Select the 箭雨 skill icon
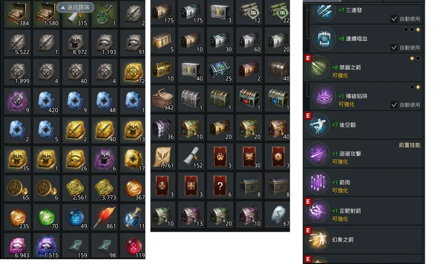The width and height of the screenshot is (441, 264). 318,182
